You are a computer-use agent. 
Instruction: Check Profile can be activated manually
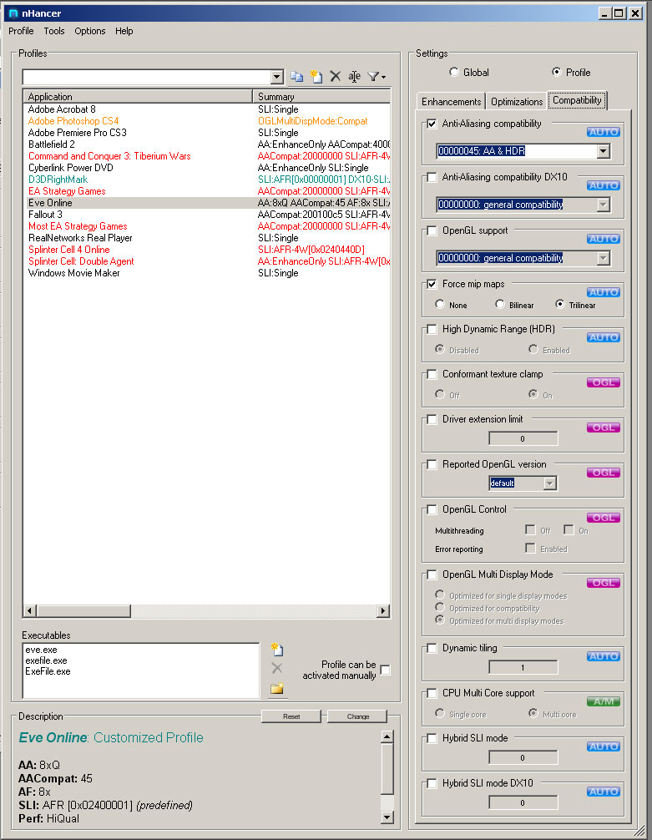point(385,670)
